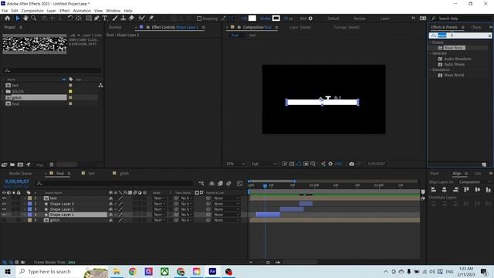This screenshot has width=494, height=278.
Task: Open composition mini-flowchart in timeline
Action: coord(201,184)
